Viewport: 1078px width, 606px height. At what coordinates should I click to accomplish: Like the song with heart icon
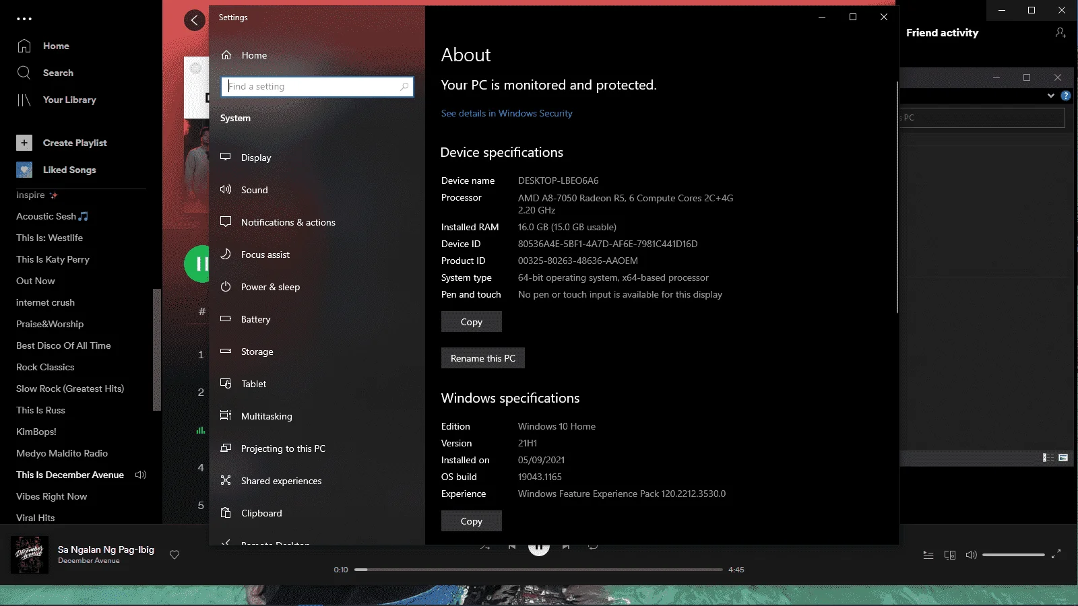pos(175,555)
